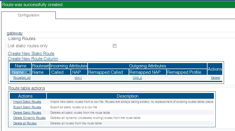Open the RouteSet_00 route entry
This screenshot has height=131, width=235.
pos(22,78)
